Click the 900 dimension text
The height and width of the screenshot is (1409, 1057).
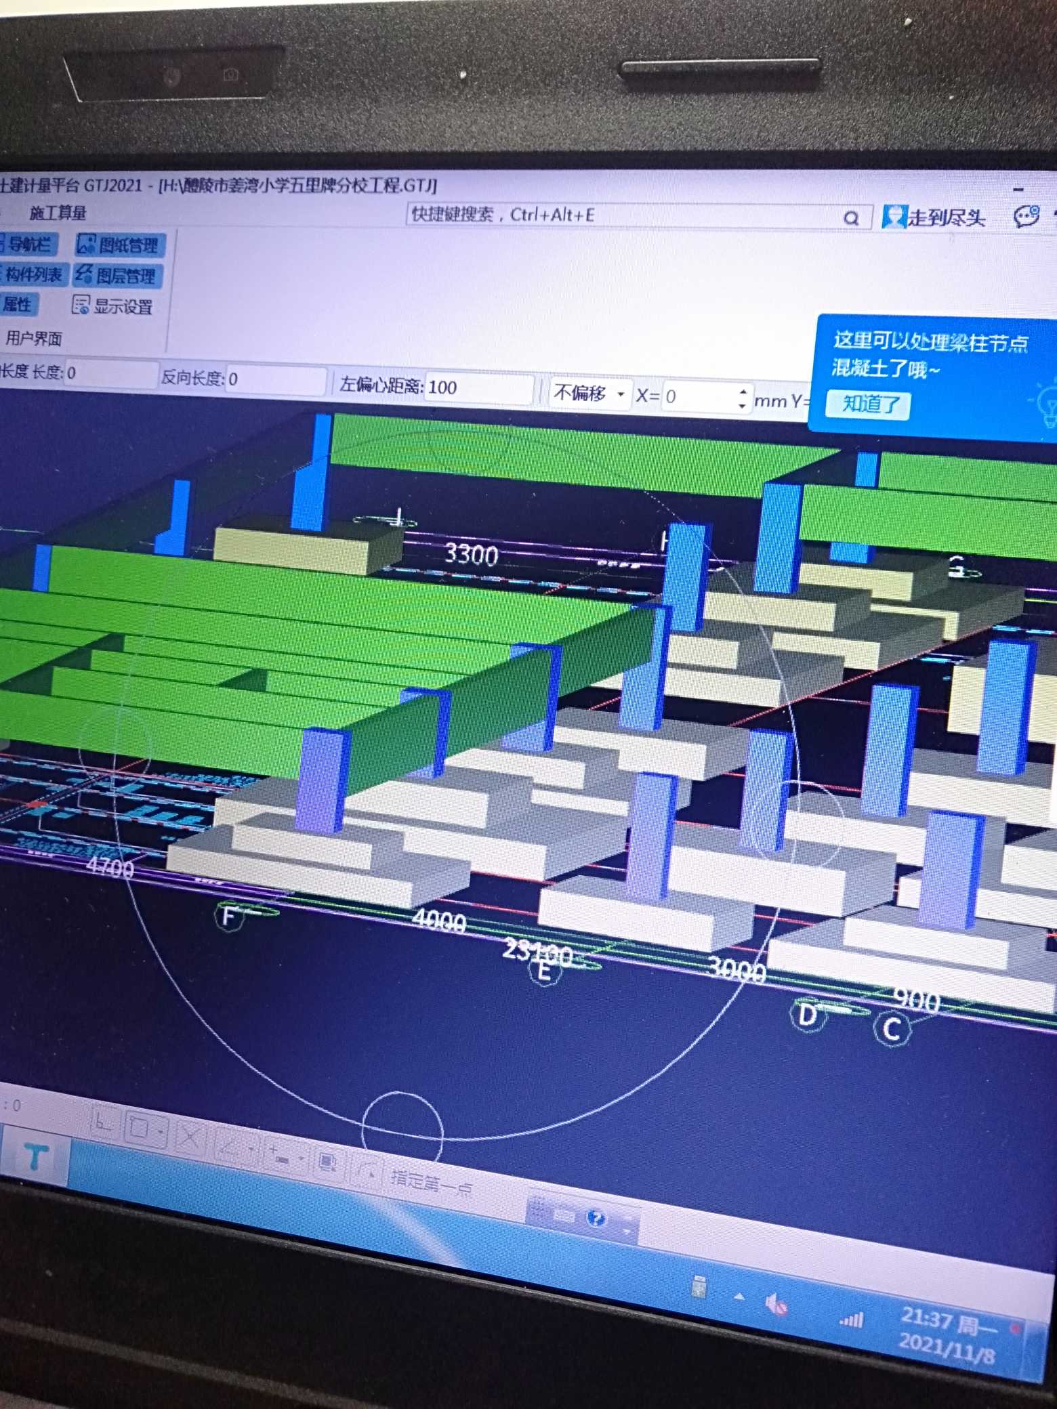coord(917,999)
